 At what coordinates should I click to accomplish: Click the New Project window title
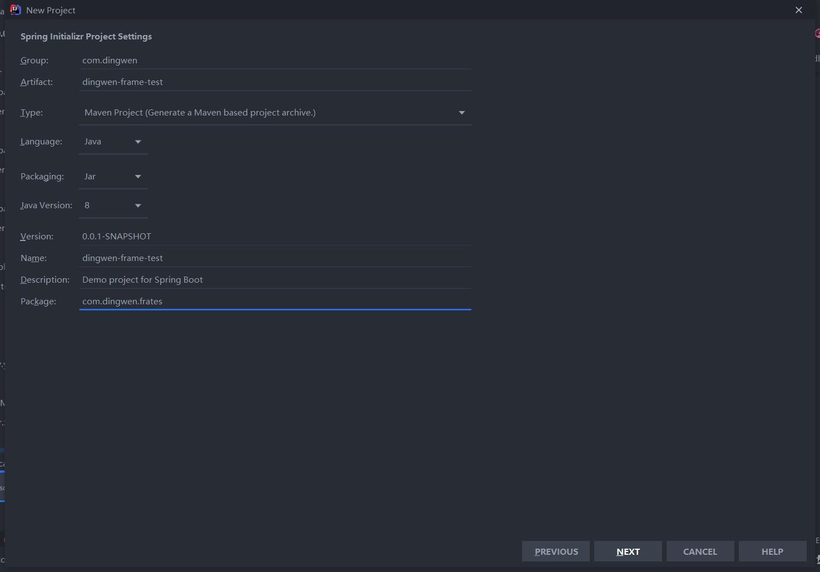(51, 10)
